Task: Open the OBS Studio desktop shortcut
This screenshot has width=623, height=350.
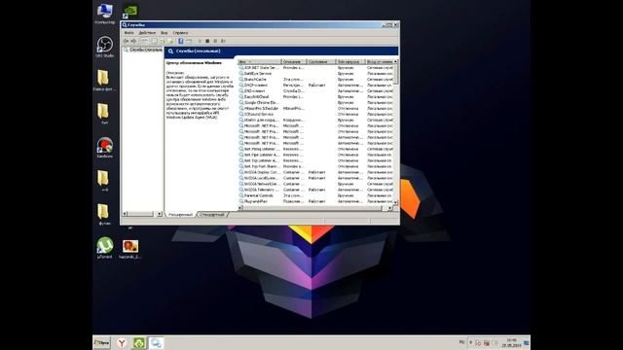Action: tap(105, 47)
